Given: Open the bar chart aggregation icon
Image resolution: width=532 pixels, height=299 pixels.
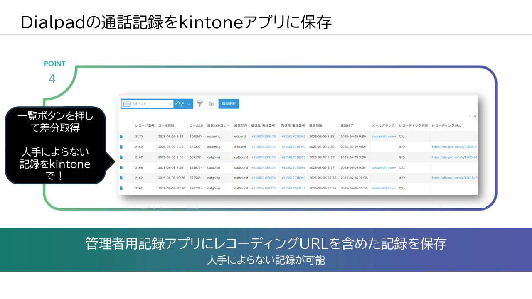Looking at the screenshot, I should [212, 104].
